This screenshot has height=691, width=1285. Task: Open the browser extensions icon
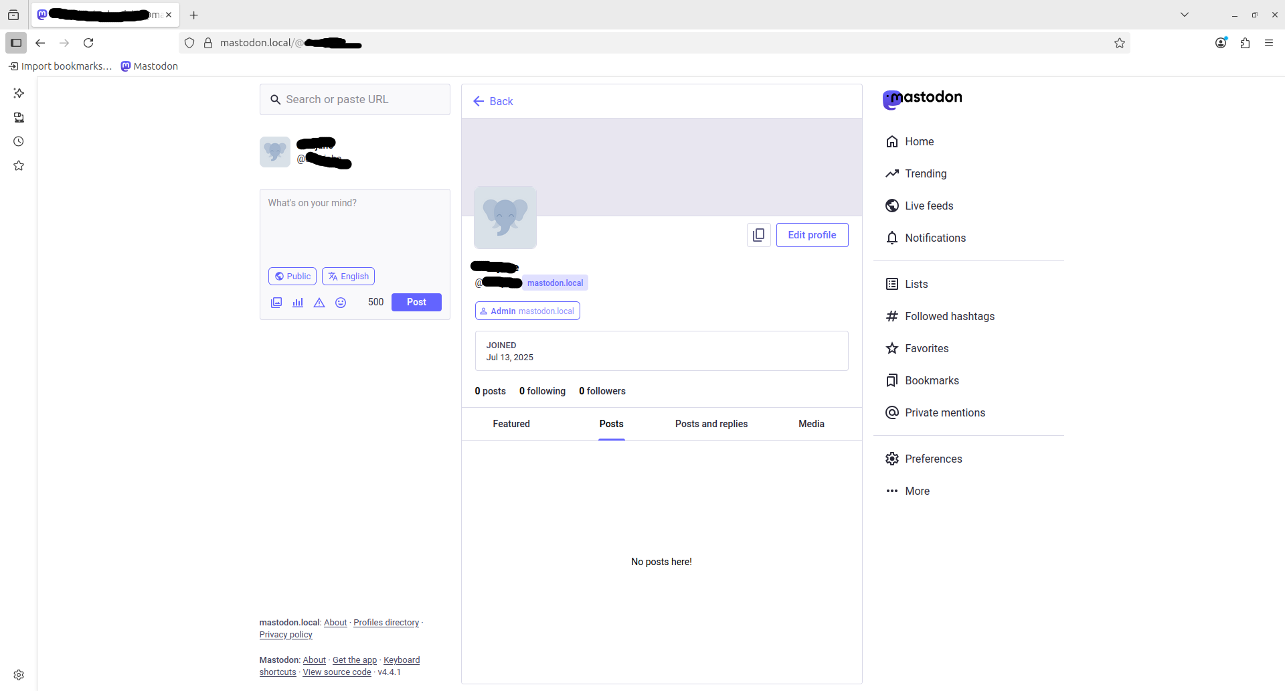pyautogui.click(x=1245, y=43)
